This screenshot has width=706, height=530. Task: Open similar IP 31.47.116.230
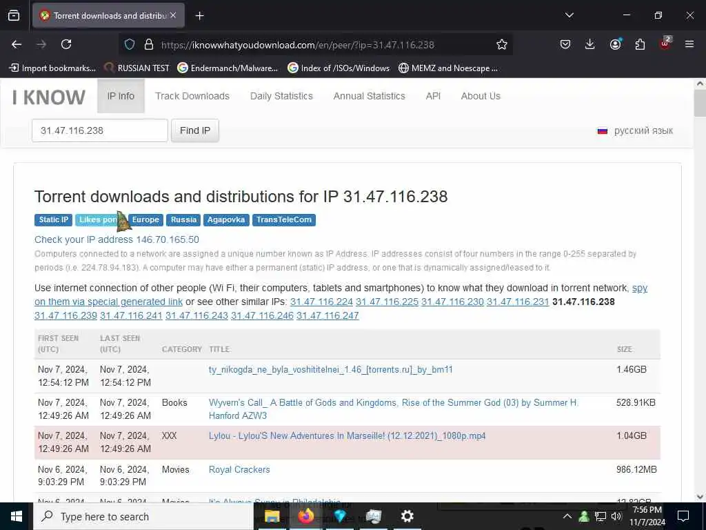(x=452, y=302)
